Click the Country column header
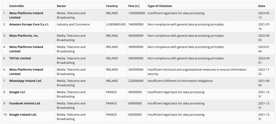The height and width of the screenshot is (124, 276). point(112,6)
